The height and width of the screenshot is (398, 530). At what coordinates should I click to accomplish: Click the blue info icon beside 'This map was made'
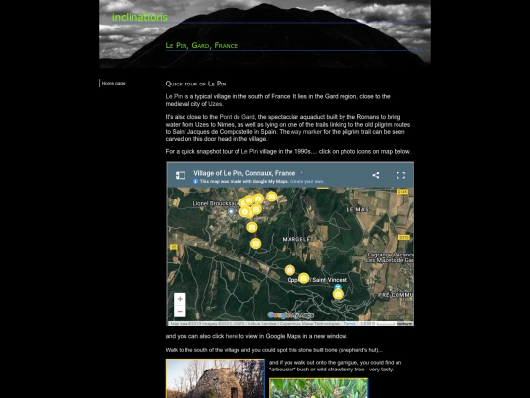tap(195, 182)
